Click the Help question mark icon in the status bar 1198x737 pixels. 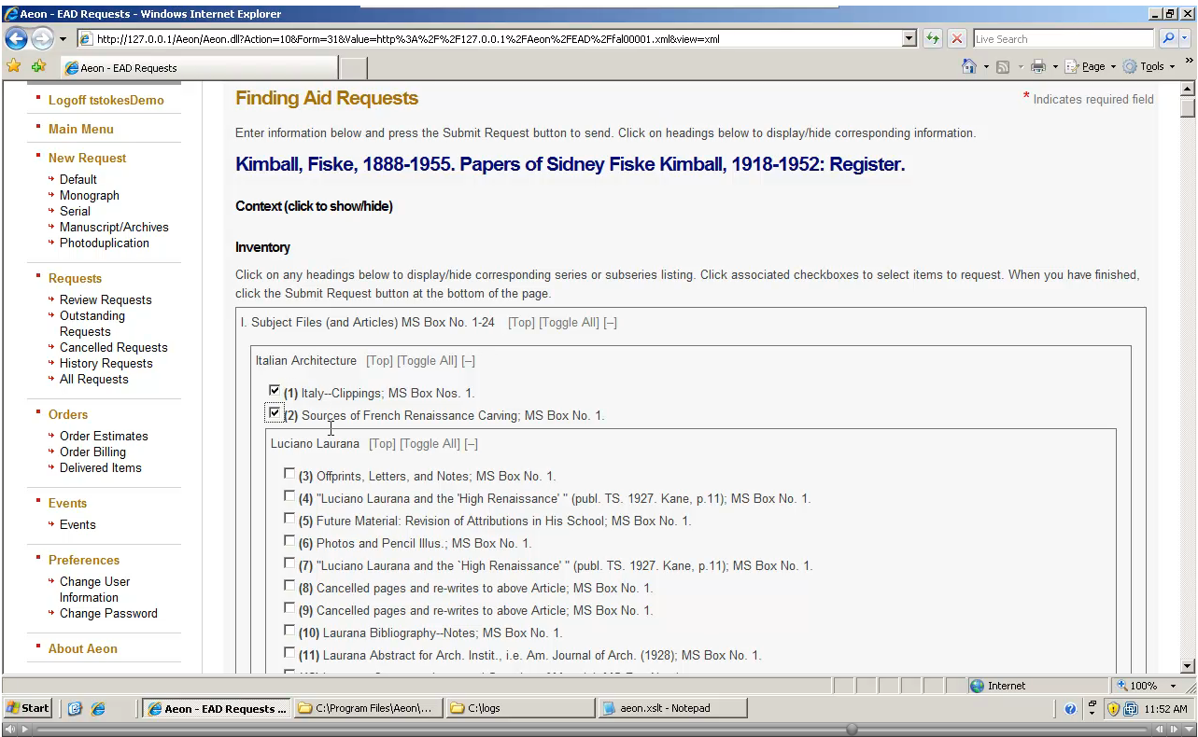(1069, 707)
